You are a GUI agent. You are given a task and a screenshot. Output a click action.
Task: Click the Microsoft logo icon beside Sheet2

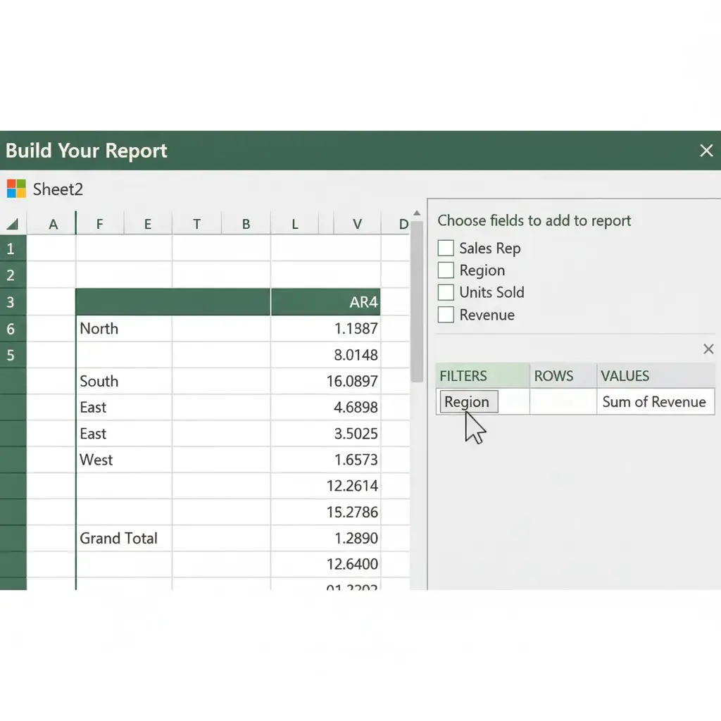click(x=16, y=188)
